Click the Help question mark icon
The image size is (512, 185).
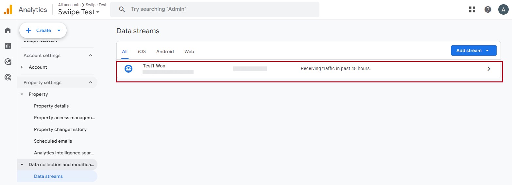click(488, 9)
